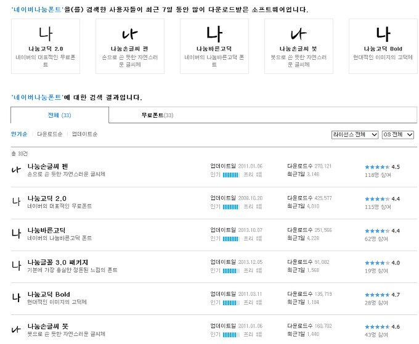This screenshot has width=419, height=344.
Task: Click update date 2013.12.05
Action: (x=250, y=262)
